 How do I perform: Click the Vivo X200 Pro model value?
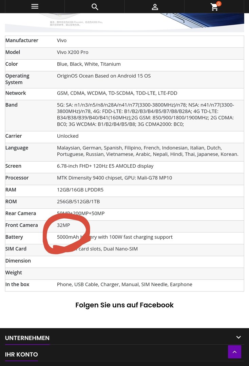coord(73,52)
